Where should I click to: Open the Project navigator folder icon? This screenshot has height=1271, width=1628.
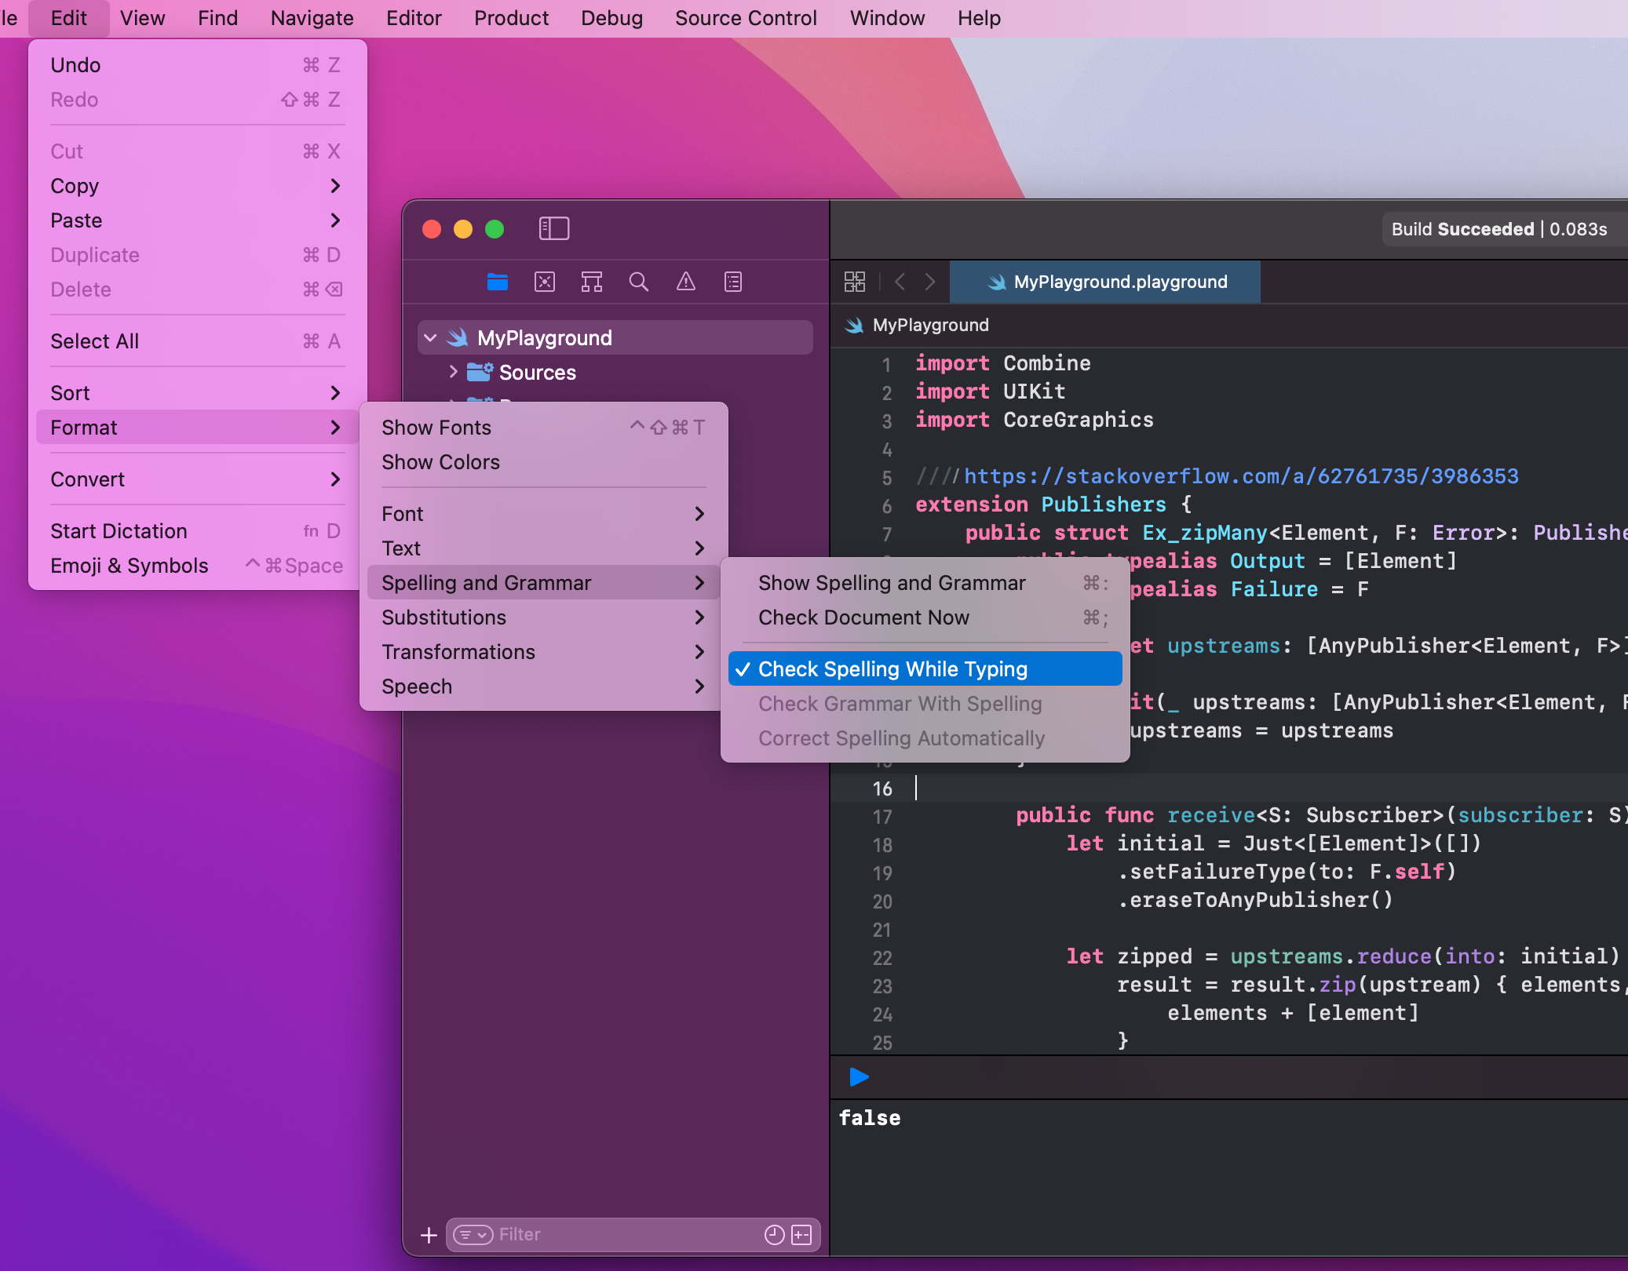[498, 282]
